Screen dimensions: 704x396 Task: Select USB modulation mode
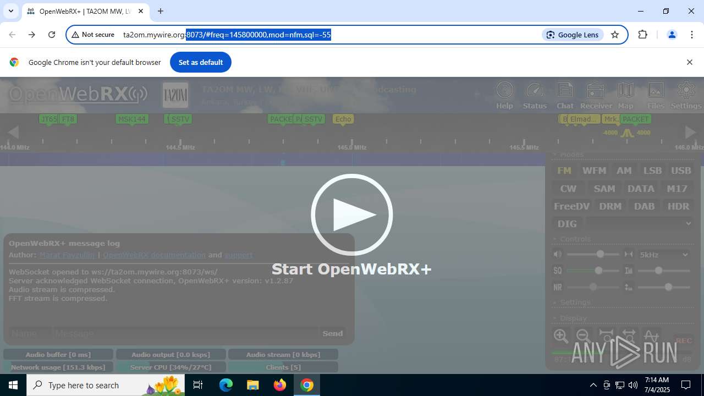pyautogui.click(x=681, y=170)
